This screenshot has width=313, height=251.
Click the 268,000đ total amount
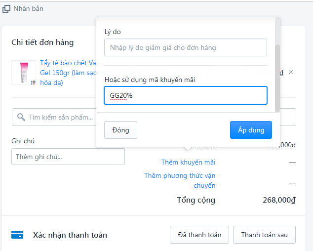point(279,200)
